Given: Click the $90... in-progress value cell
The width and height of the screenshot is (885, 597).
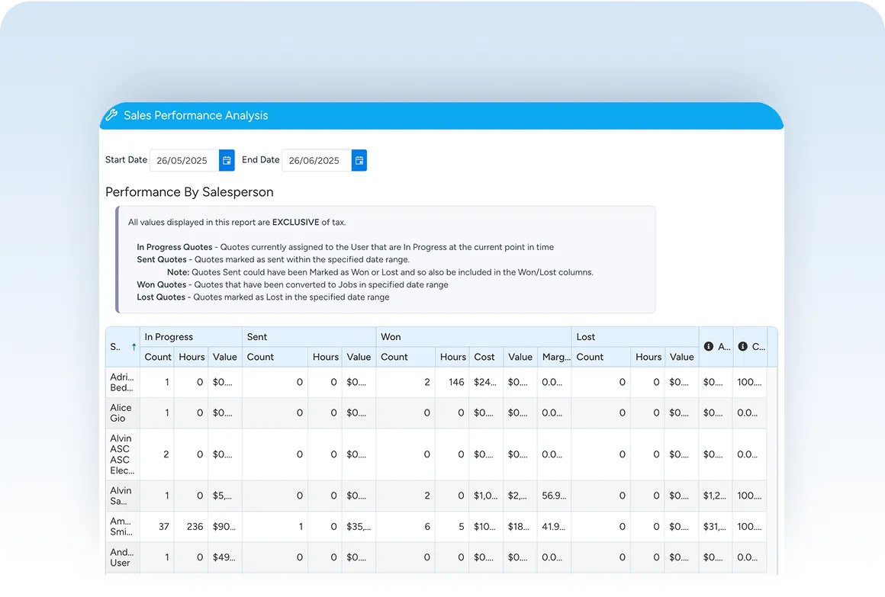Looking at the screenshot, I should coord(224,526).
